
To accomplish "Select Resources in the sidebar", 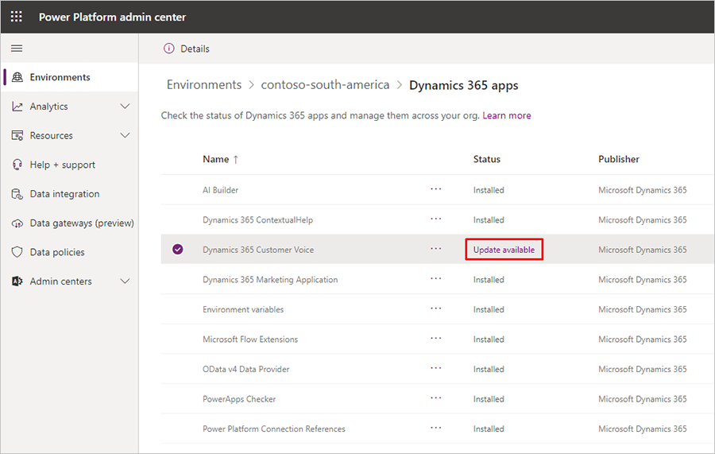I will [x=51, y=135].
